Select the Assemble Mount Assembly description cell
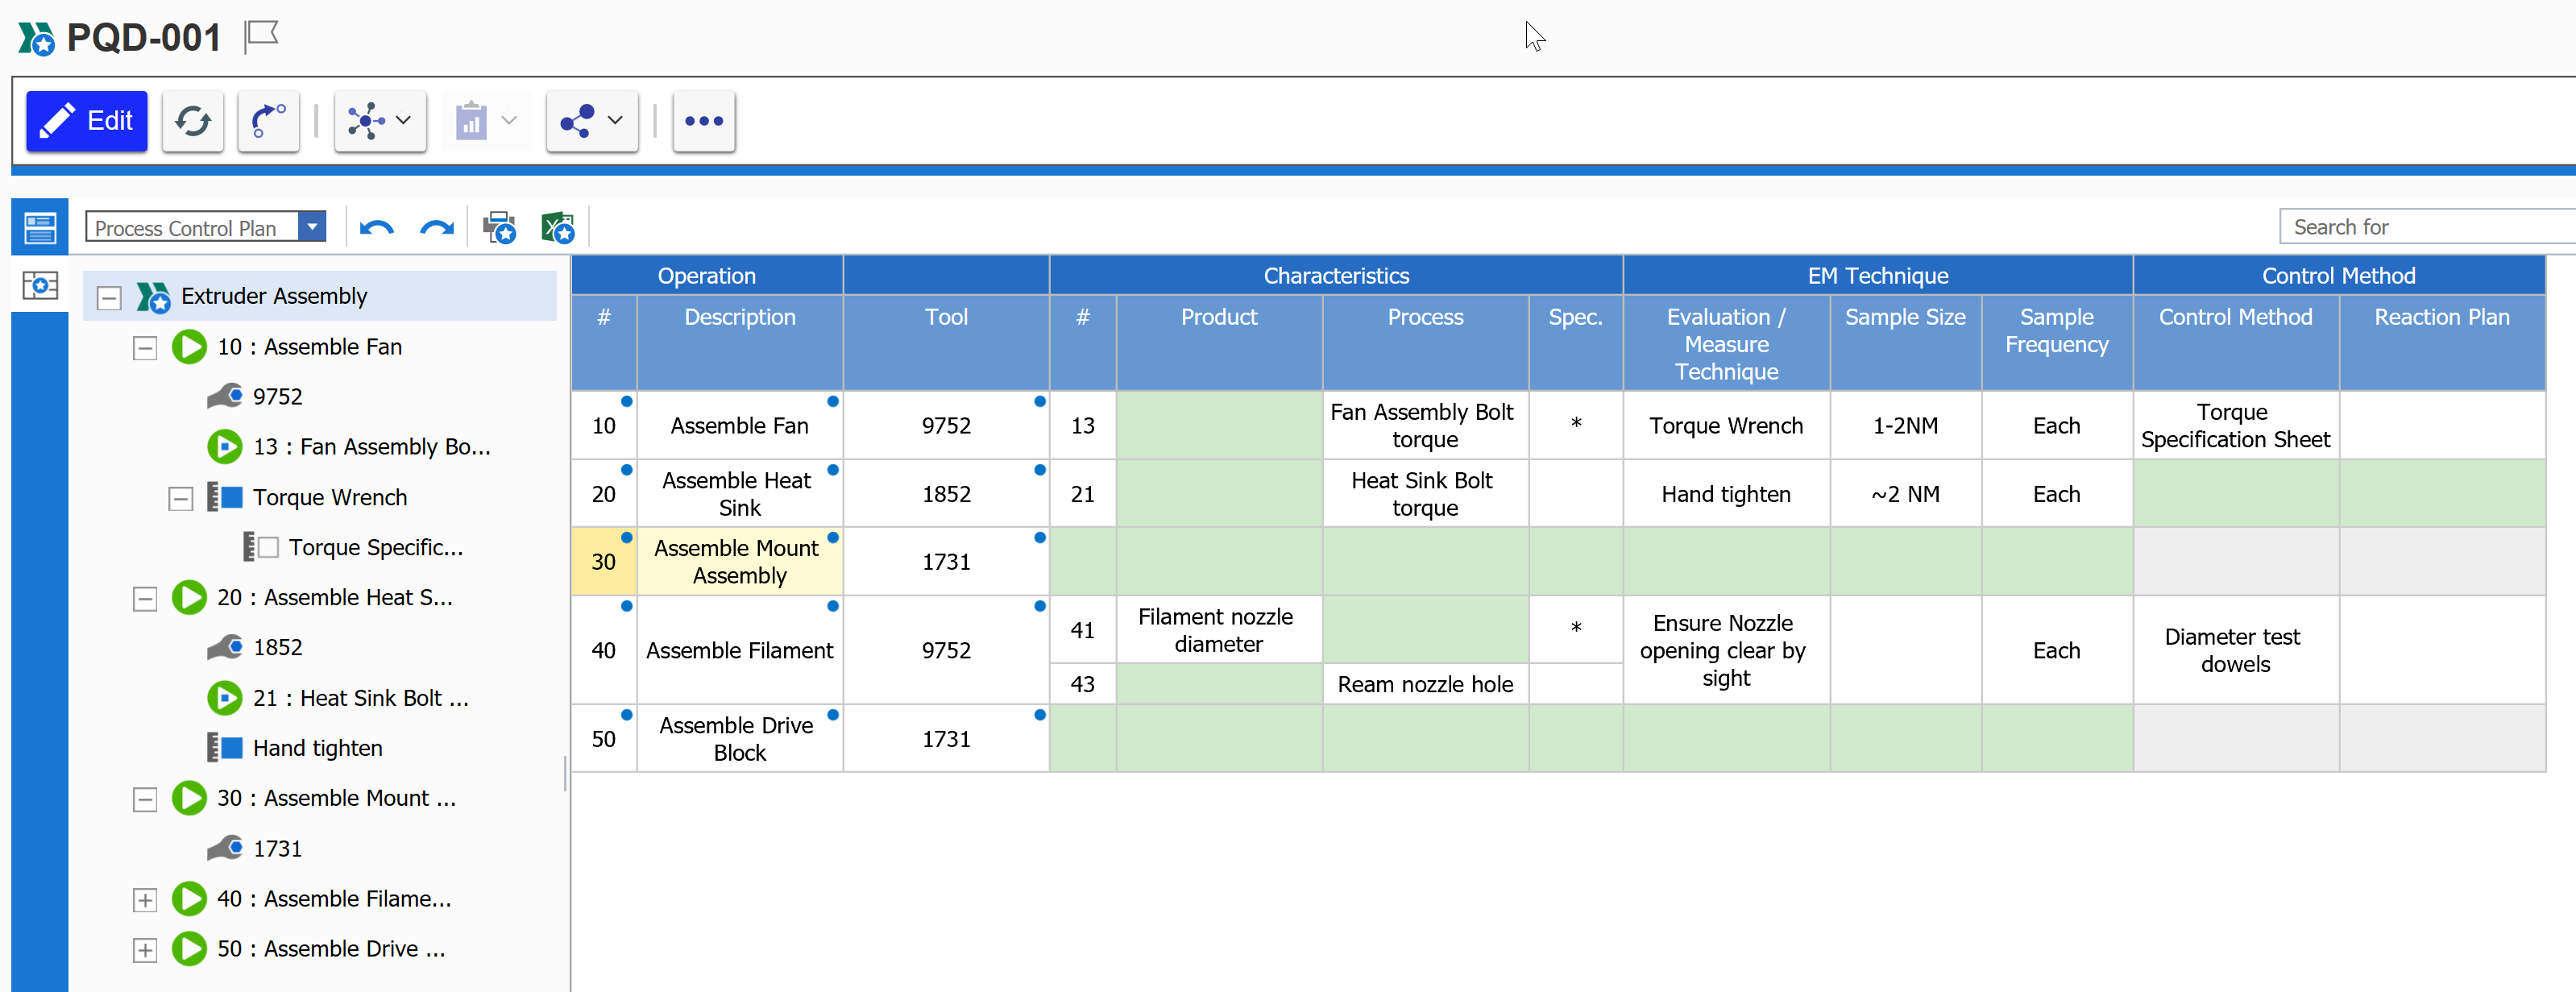This screenshot has height=992, width=2576. 739,562
